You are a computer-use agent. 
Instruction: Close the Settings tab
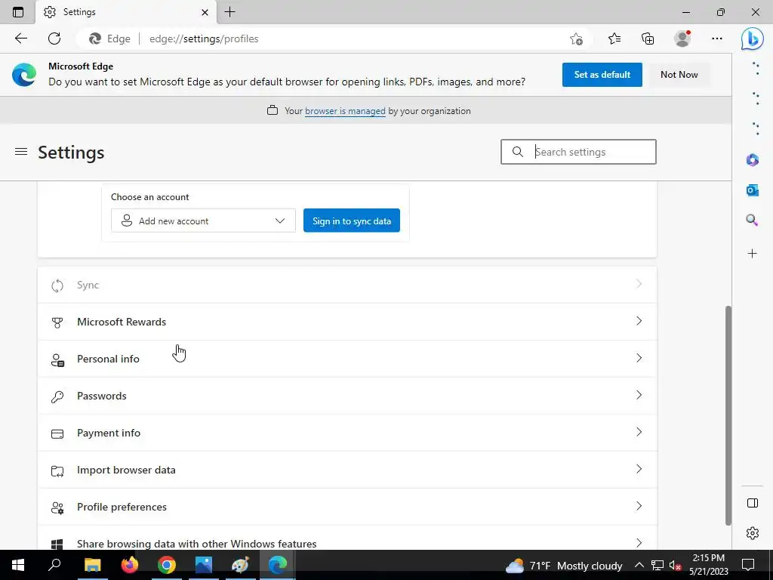tap(205, 12)
